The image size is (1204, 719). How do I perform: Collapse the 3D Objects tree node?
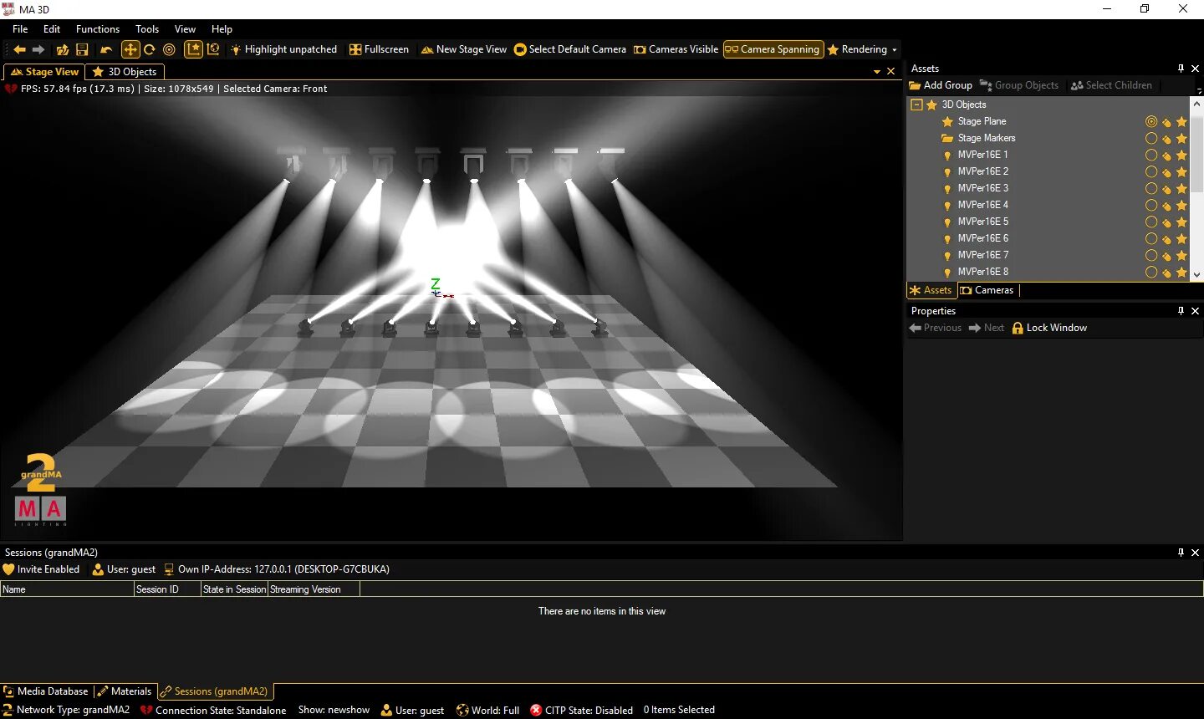tap(916, 105)
